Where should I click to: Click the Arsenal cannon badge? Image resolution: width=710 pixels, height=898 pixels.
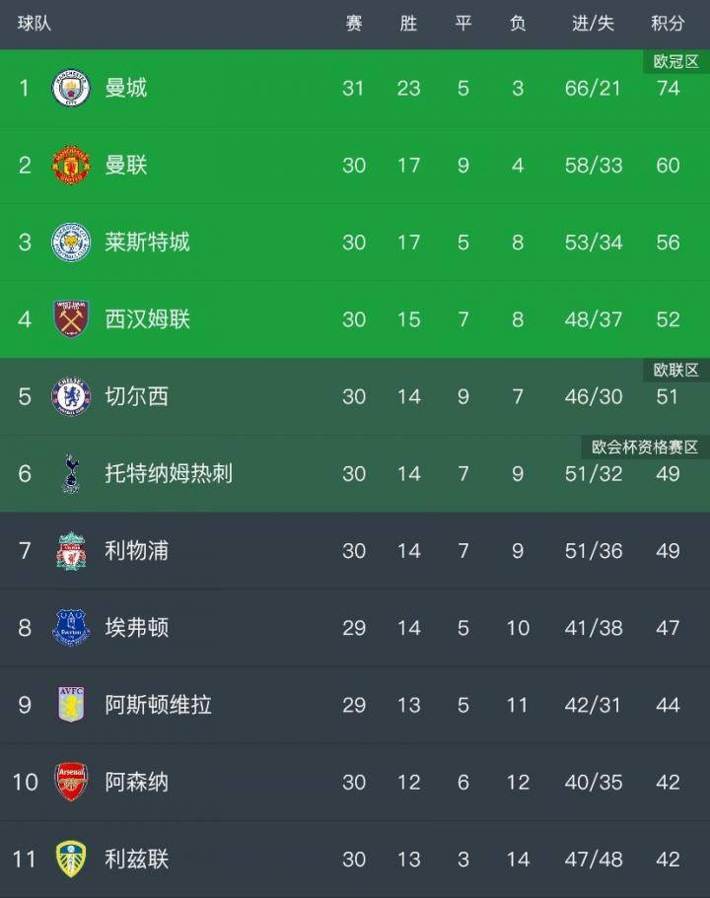click(71, 782)
